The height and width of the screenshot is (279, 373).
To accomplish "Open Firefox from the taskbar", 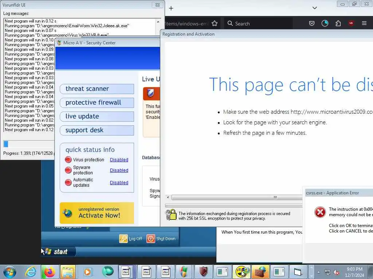I will click(50, 272).
